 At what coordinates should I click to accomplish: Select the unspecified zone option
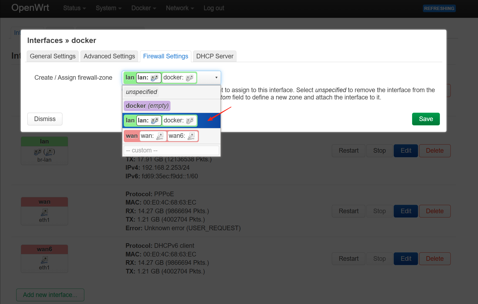point(141,92)
